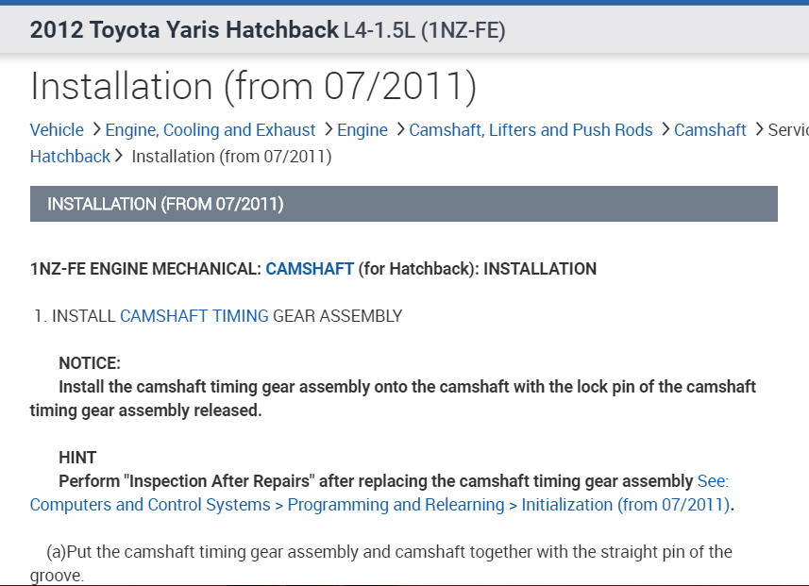Click chevron after Camshaft, Lifters and Push Rods
This screenshot has width=809, height=586.
(664, 130)
